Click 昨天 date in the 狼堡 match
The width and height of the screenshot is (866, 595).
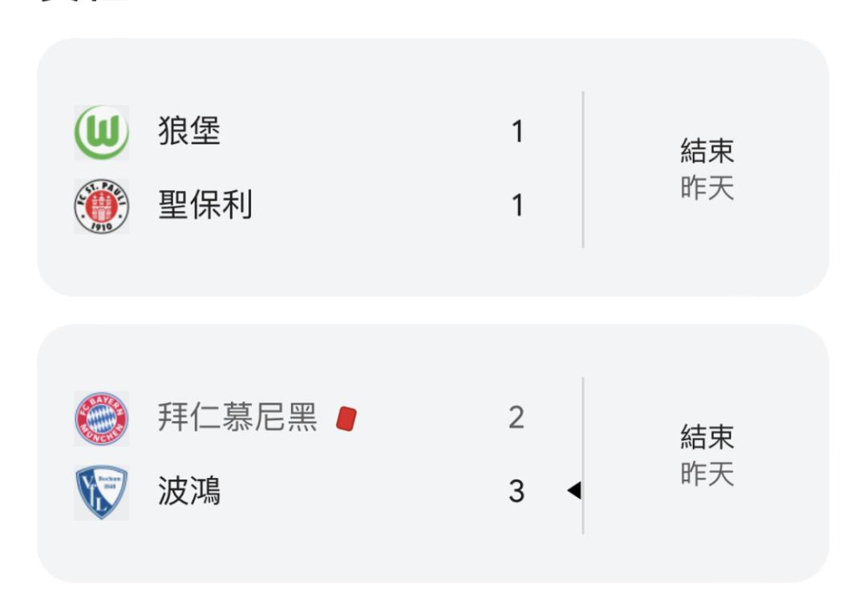click(x=707, y=189)
